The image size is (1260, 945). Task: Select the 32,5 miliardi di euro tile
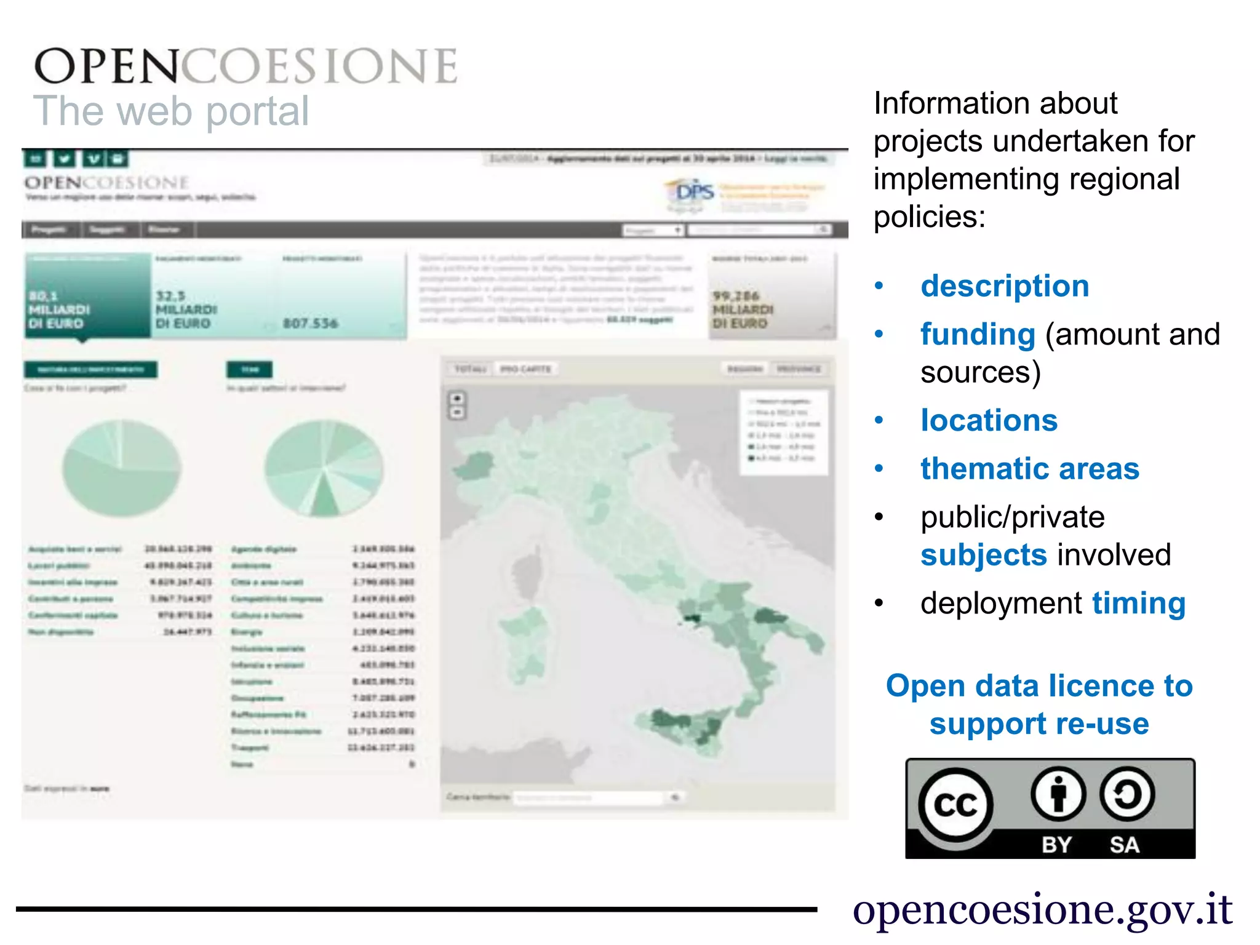[214, 295]
